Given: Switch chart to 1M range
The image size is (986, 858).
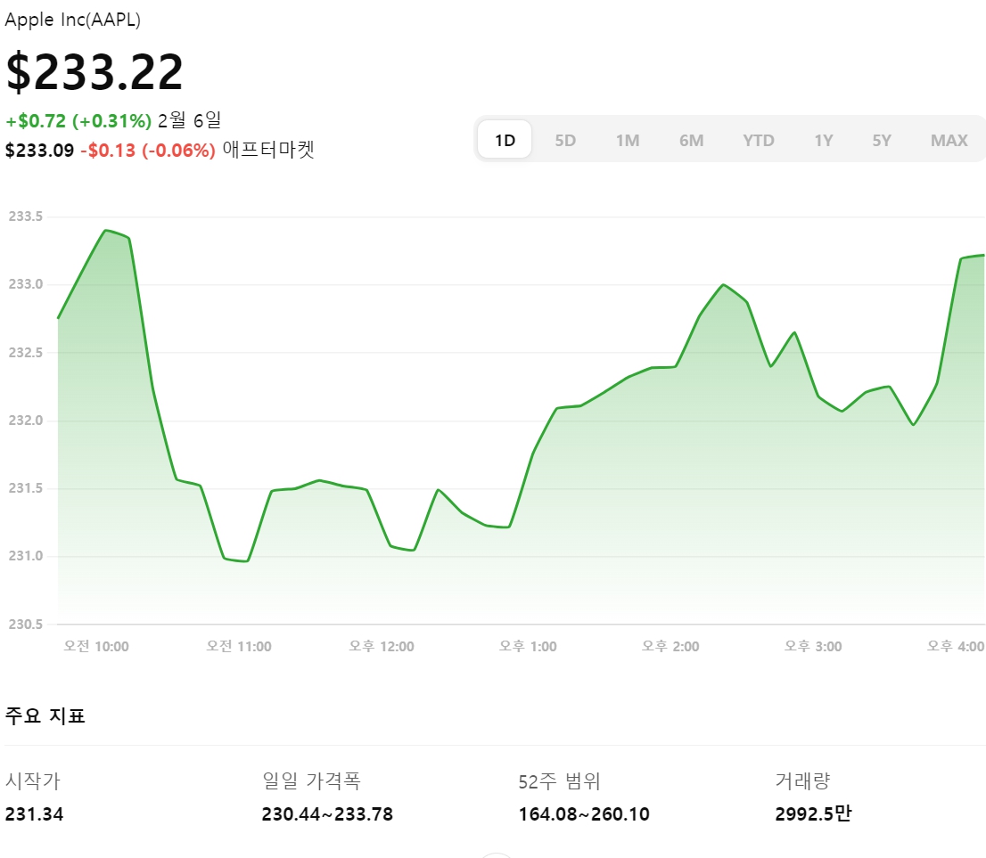Looking at the screenshot, I should coord(627,140).
